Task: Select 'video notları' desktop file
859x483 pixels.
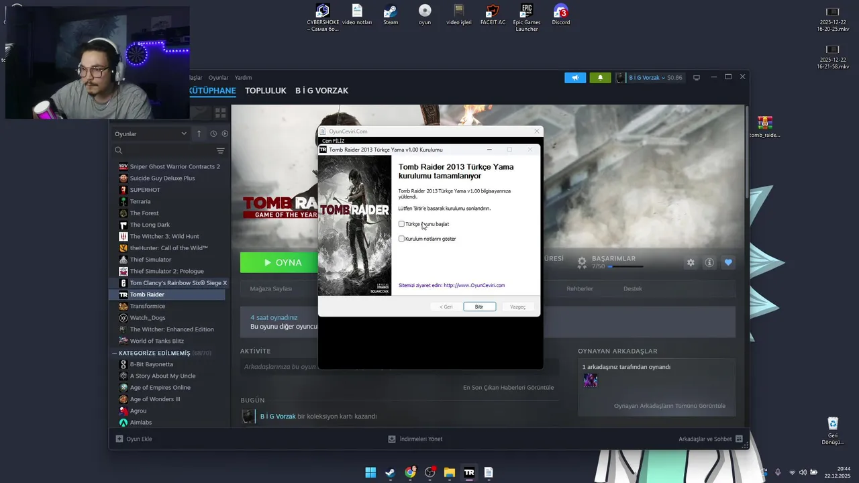Action: pos(357,14)
